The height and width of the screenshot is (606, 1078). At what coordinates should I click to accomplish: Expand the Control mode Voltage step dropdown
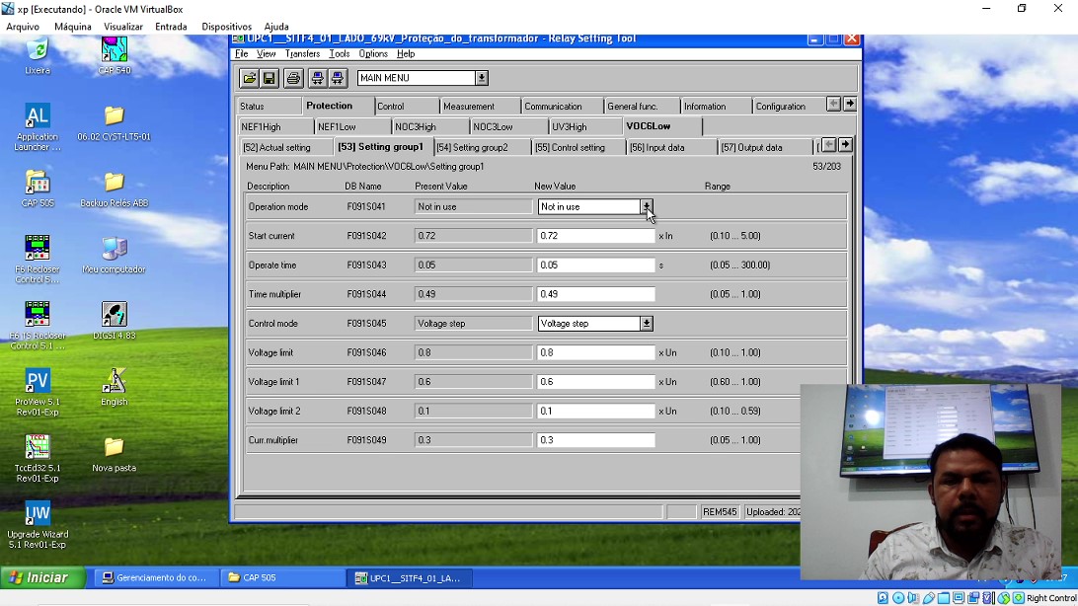click(647, 324)
